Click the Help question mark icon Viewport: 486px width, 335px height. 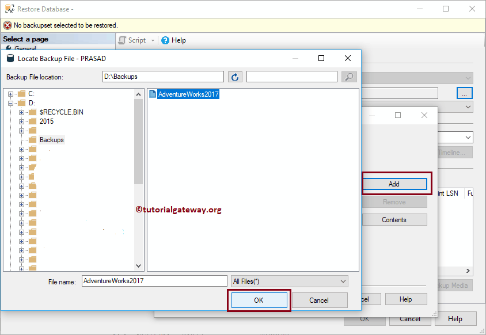click(x=166, y=40)
